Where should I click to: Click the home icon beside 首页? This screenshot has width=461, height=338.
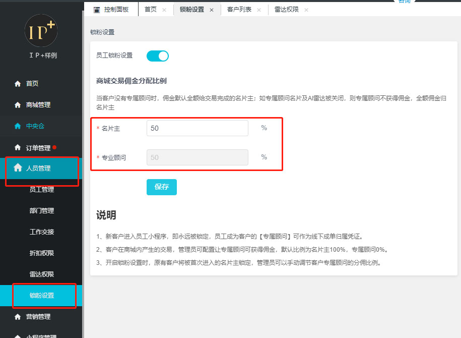18,84
